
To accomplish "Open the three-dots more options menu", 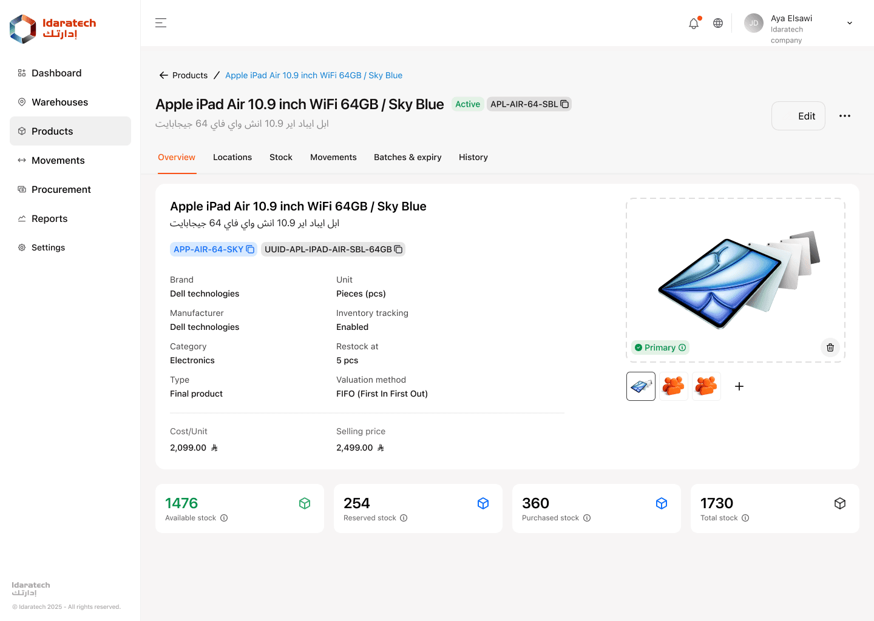I will 845,116.
